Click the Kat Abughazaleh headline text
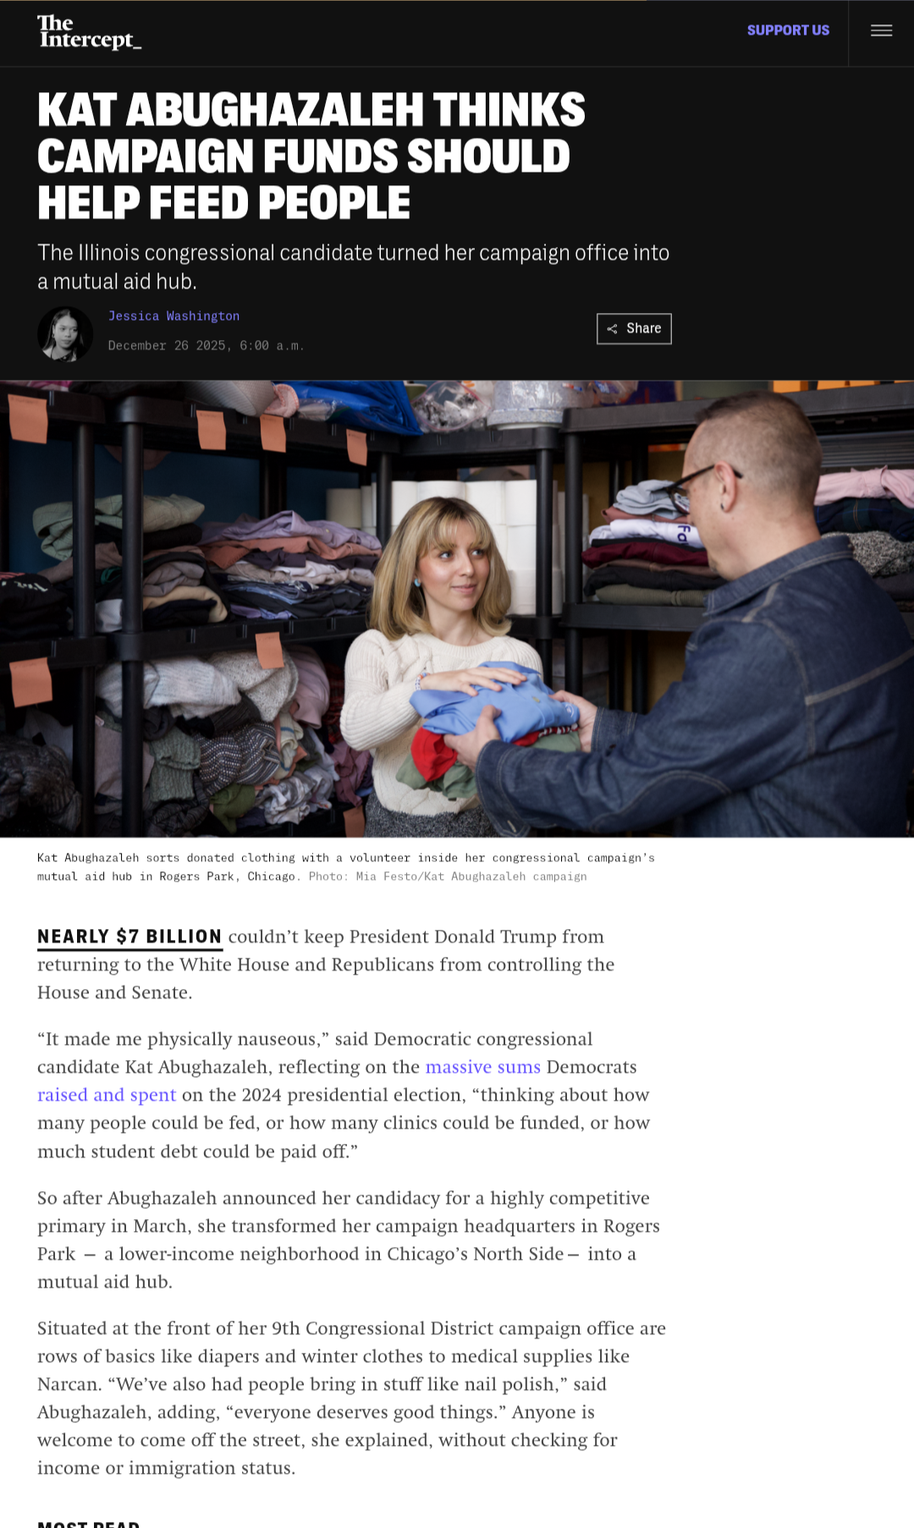 point(311,157)
